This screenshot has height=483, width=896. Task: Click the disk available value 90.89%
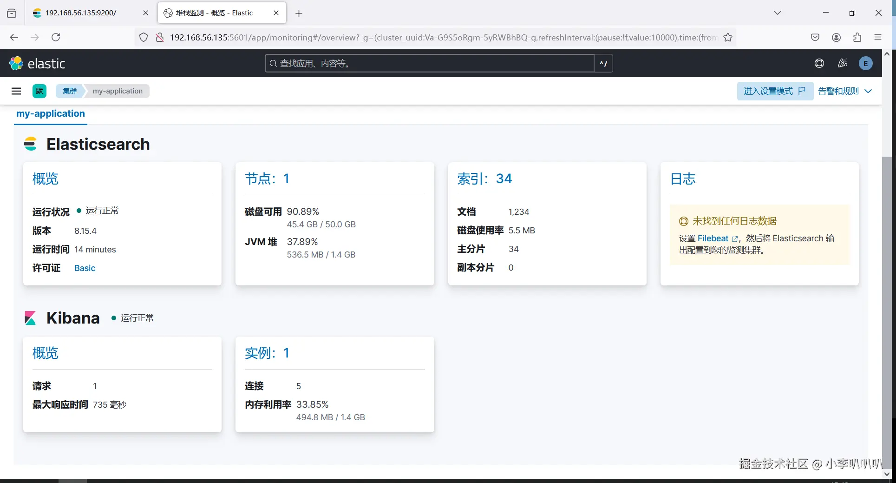click(x=303, y=212)
